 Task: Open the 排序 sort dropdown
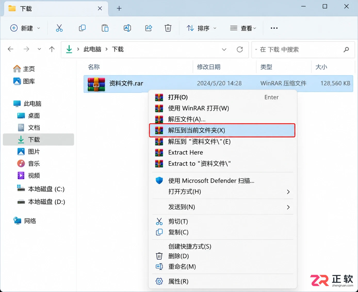201,28
